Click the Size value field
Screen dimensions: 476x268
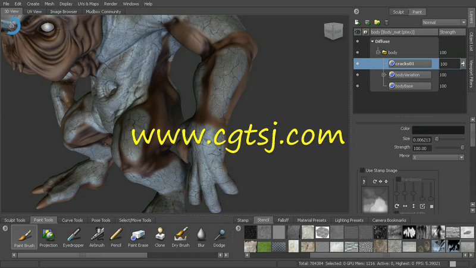[x=422, y=140]
